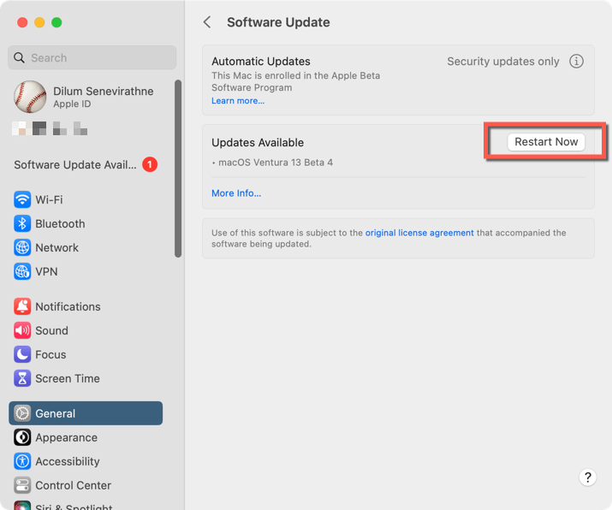Select the Accessibility icon
The height and width of the screenshot is (510, 612).
point(22,461)
